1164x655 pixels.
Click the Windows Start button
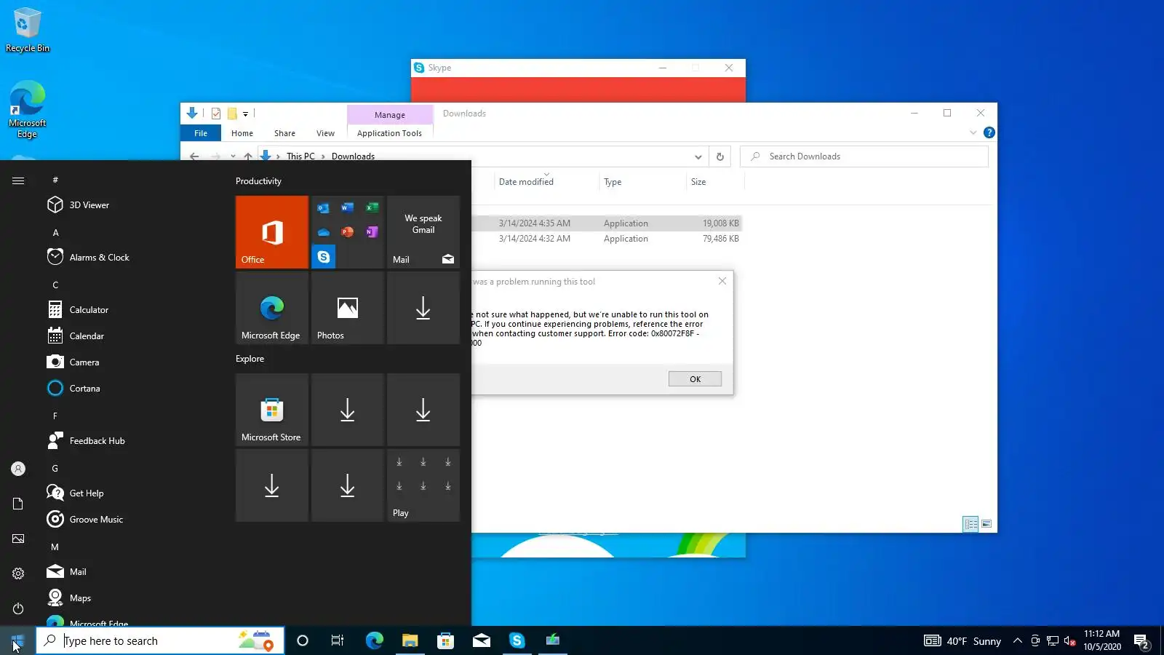(x=17, y=640)
